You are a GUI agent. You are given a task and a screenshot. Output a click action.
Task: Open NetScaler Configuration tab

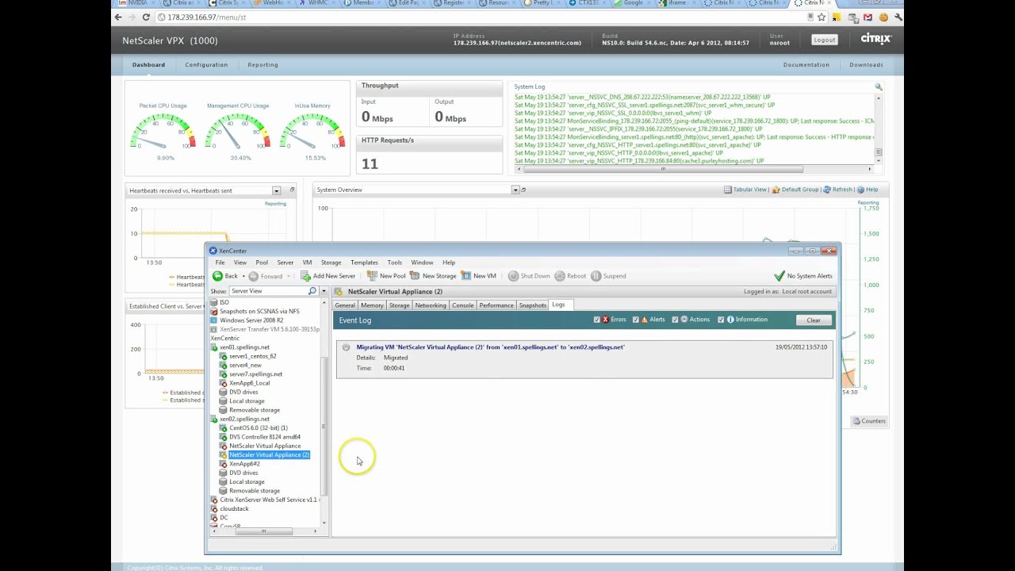(x=206, y=65)
